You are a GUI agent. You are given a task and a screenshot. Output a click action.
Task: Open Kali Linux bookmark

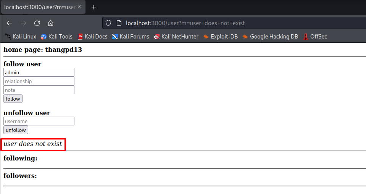(21, 37)
